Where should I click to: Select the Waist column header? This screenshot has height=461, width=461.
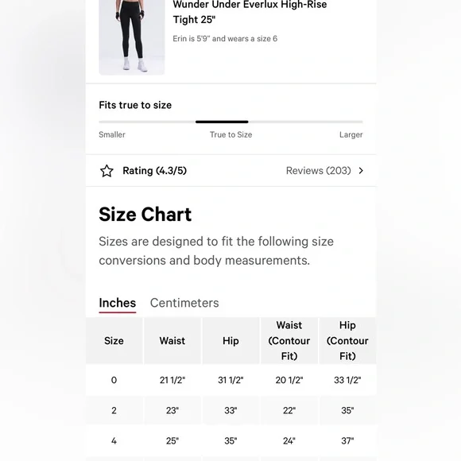point(172,341)
